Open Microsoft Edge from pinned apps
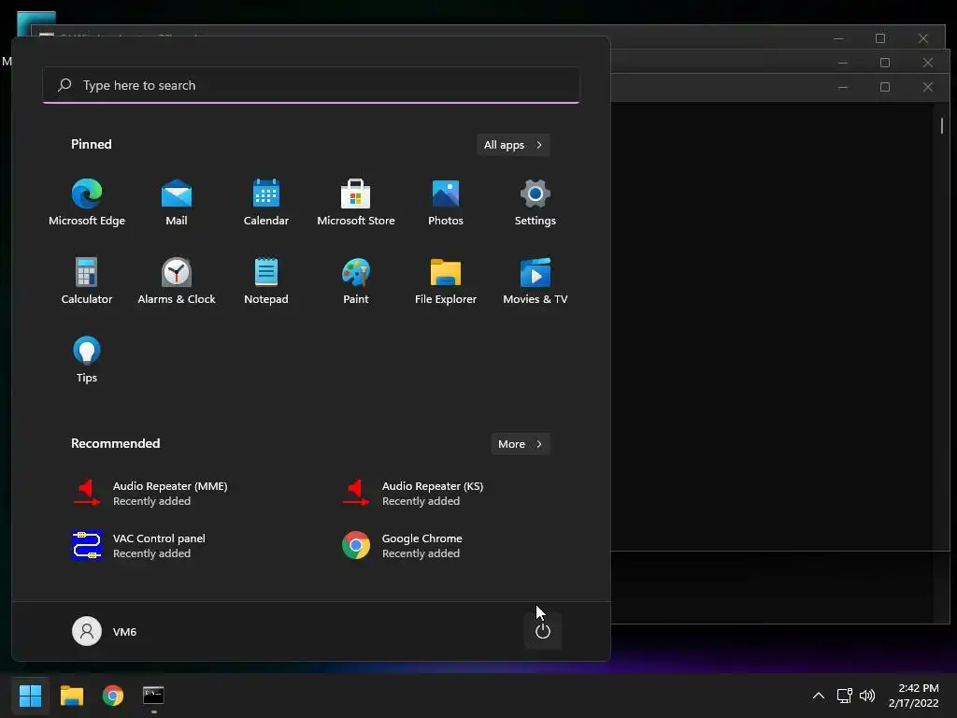 coord(87,203)
